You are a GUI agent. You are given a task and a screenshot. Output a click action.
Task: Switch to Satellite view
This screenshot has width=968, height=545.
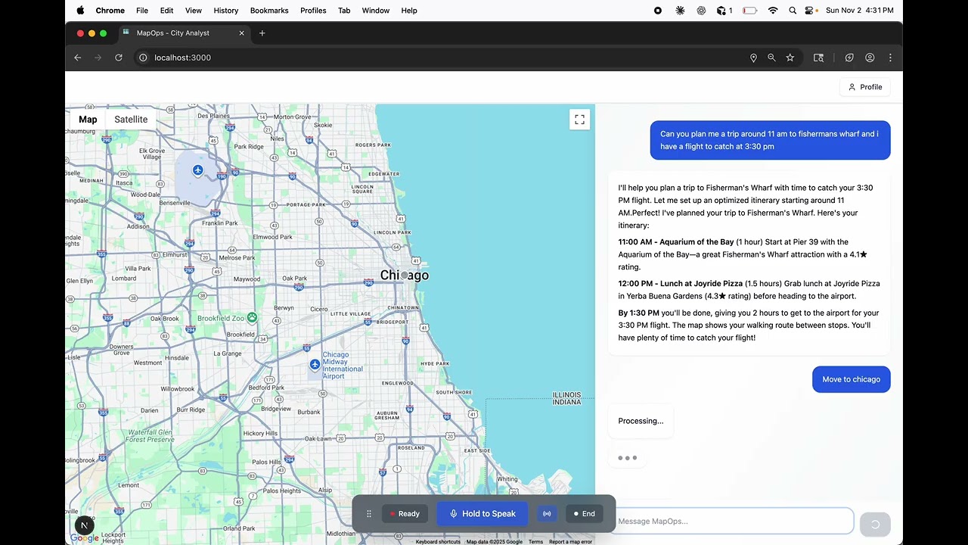pos(131,120)
